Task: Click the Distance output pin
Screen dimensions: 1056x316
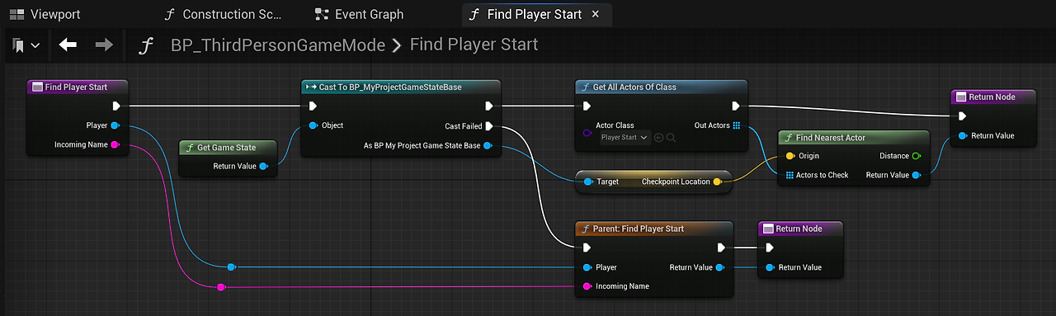Action: tap(917, 155)
